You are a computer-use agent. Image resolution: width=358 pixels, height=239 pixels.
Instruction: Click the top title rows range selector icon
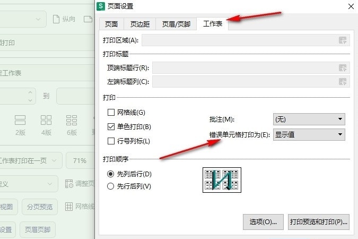(x=343, y=67)
